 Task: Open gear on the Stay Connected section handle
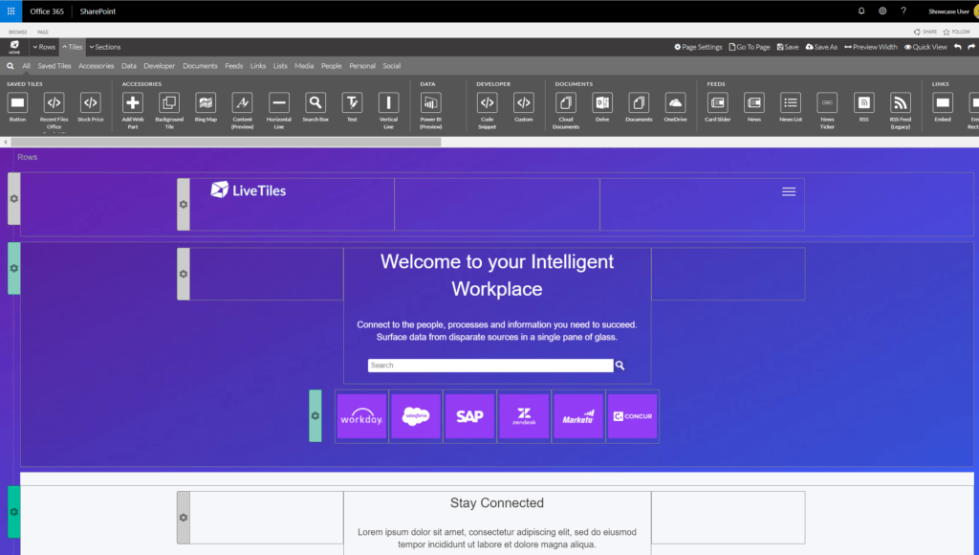coord(13,512)
